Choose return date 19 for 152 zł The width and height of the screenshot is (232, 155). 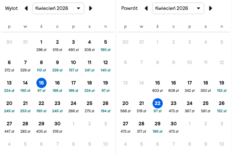click(x=221, y=86)
